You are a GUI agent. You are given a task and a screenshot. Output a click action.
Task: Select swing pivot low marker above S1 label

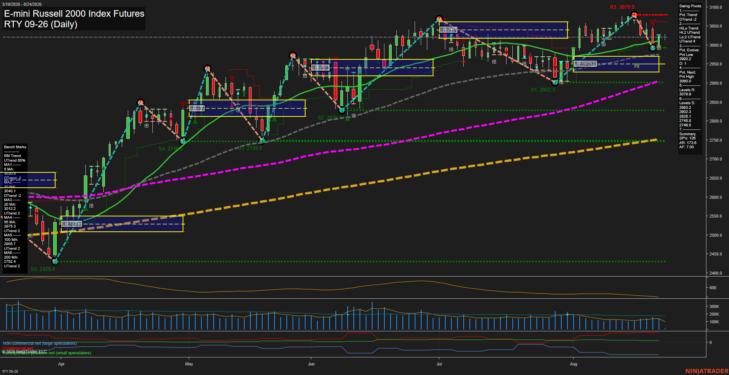click(x=555, y=82)
